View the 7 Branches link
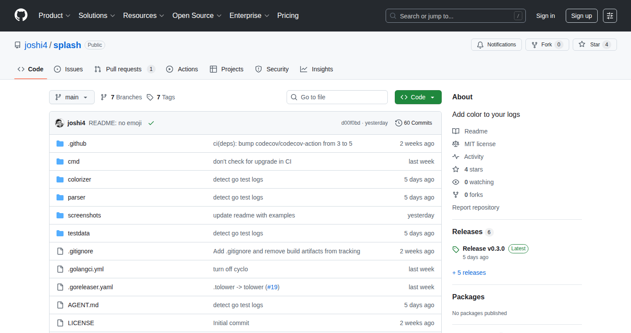 [x=121, y=97]
